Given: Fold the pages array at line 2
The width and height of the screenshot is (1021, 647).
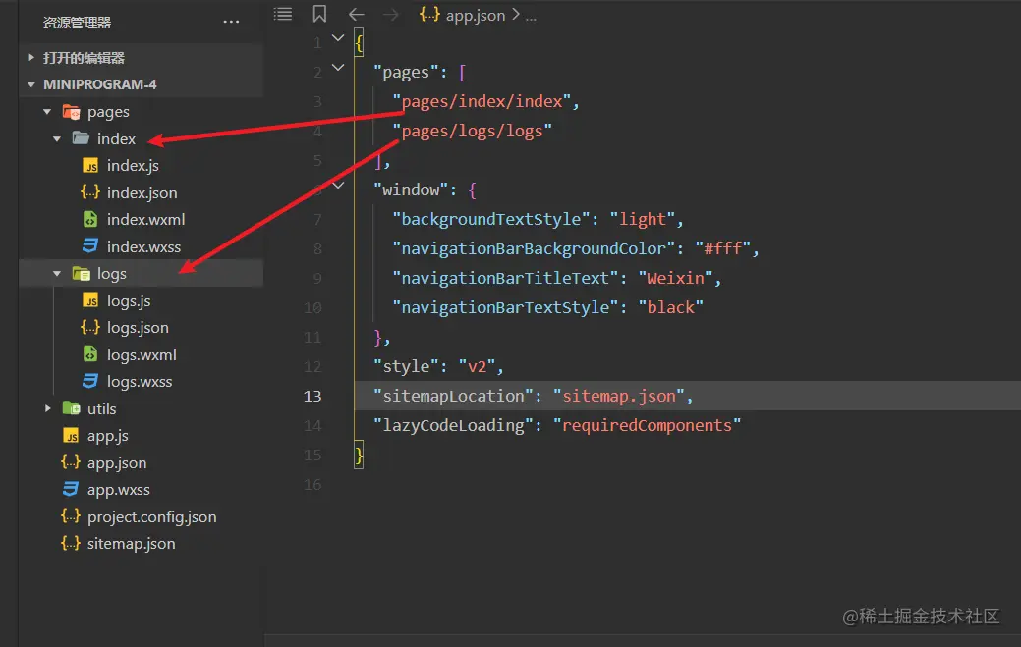Looking at the screenshot, I should pos(338,68).
